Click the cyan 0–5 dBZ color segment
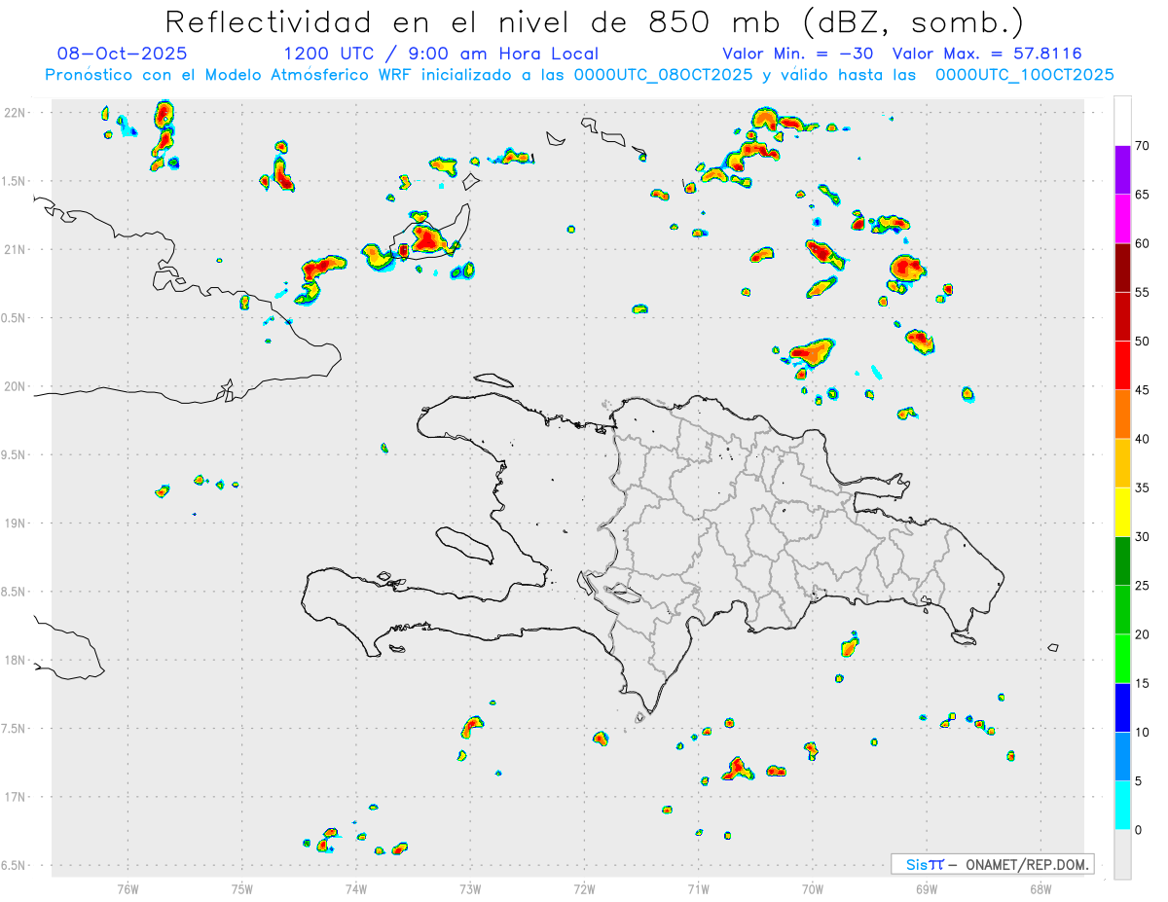 tap(1122, 806)
